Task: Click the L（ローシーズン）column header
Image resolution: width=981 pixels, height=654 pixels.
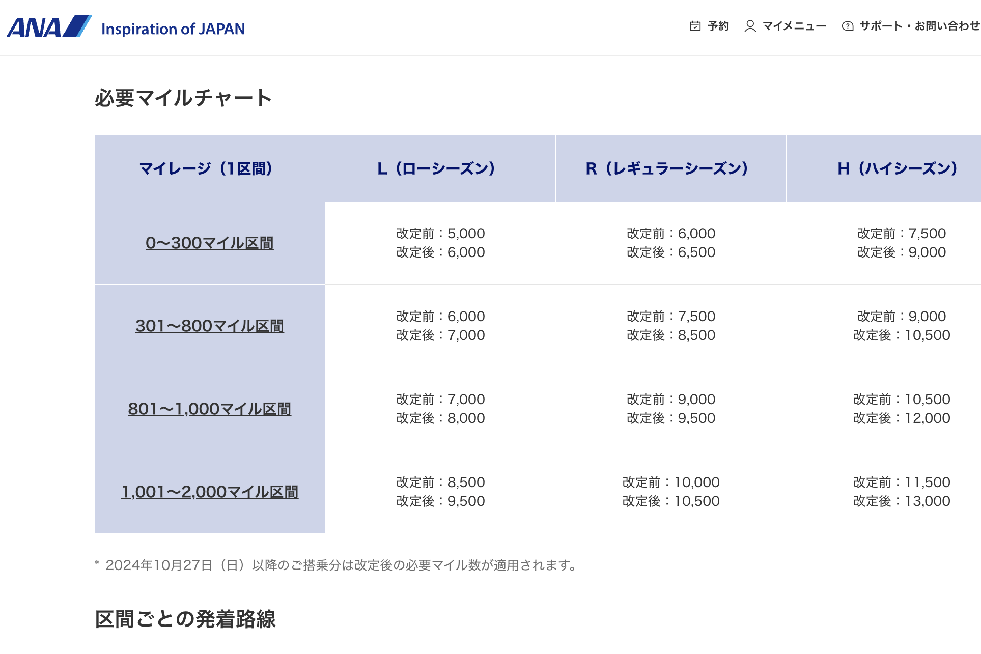Action: (440, 168)
